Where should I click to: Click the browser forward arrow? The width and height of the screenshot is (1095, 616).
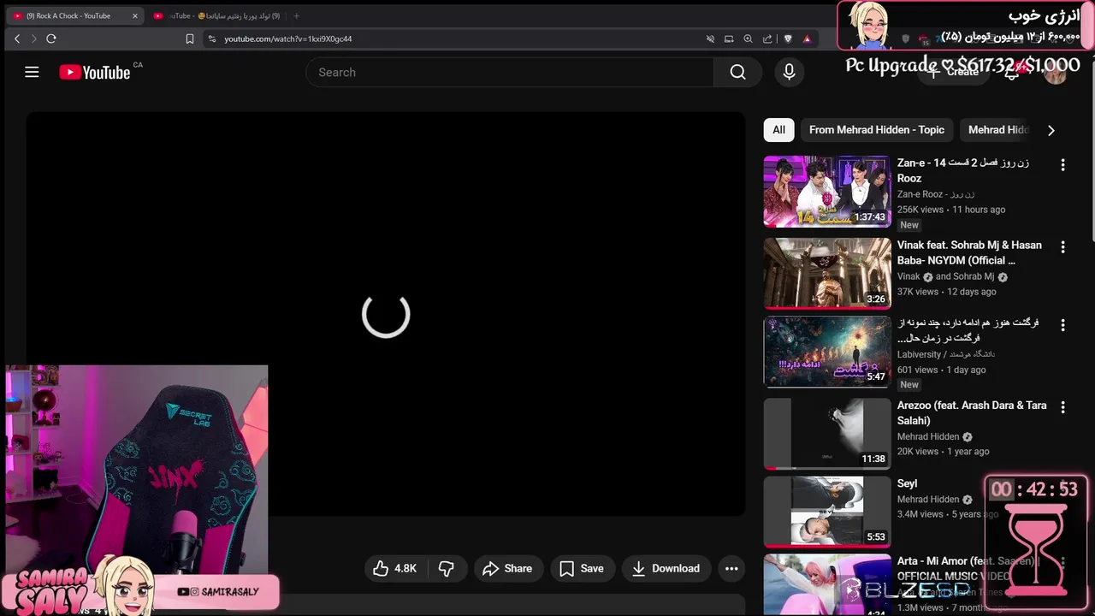[x=34, y=38]
